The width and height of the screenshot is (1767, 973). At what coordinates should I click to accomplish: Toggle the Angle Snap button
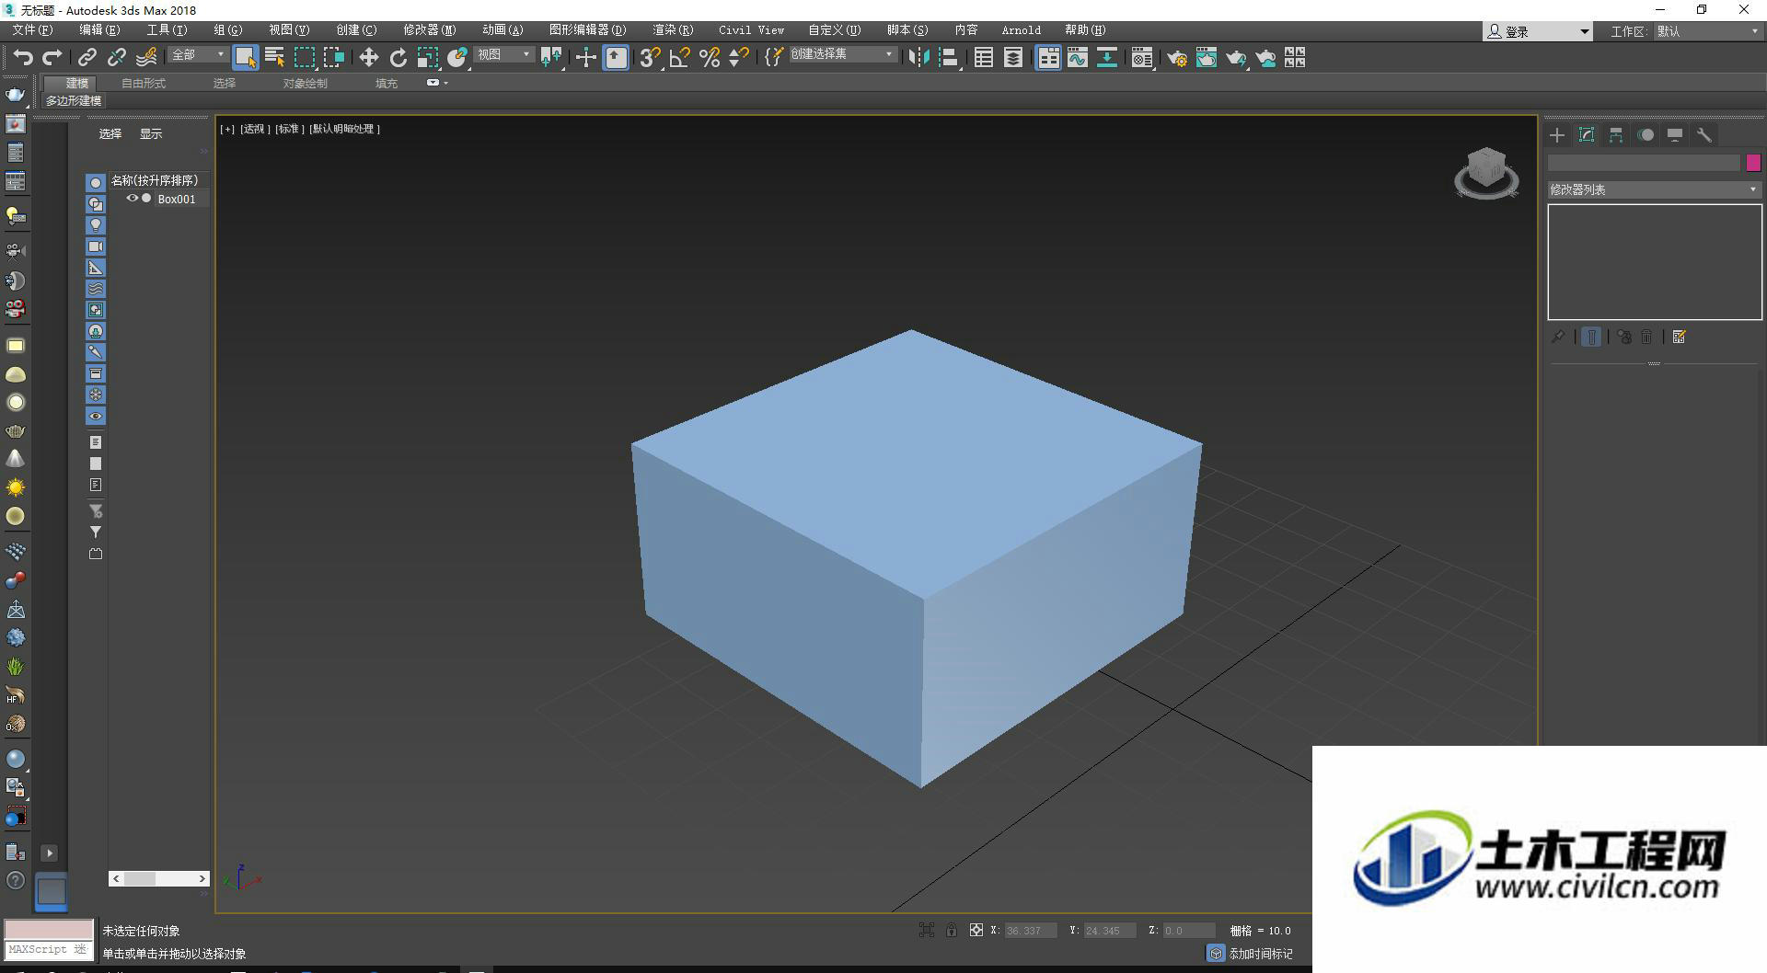680,58
